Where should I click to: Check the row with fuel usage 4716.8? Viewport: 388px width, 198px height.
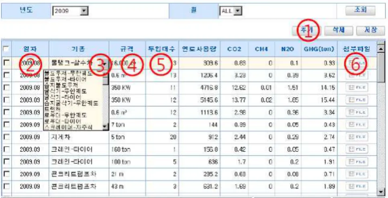tap(6, 88)
